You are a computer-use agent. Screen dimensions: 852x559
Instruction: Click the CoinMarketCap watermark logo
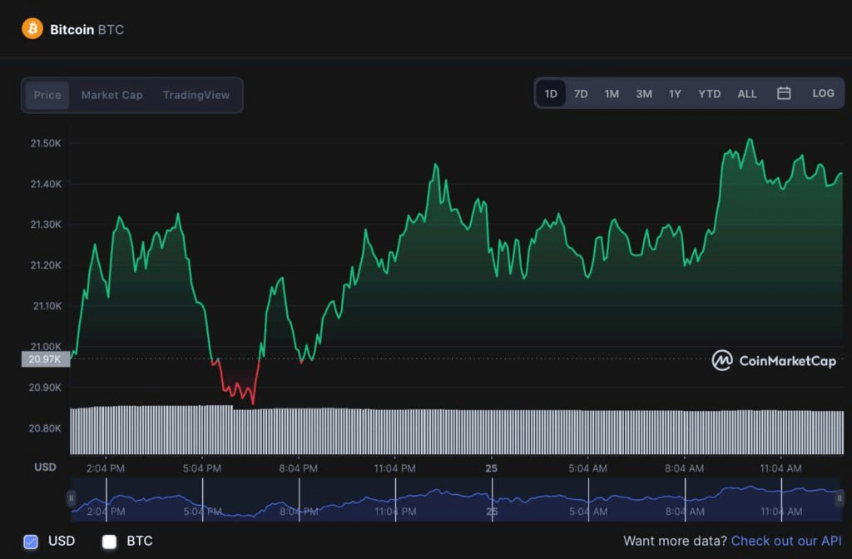pos(722,361)
